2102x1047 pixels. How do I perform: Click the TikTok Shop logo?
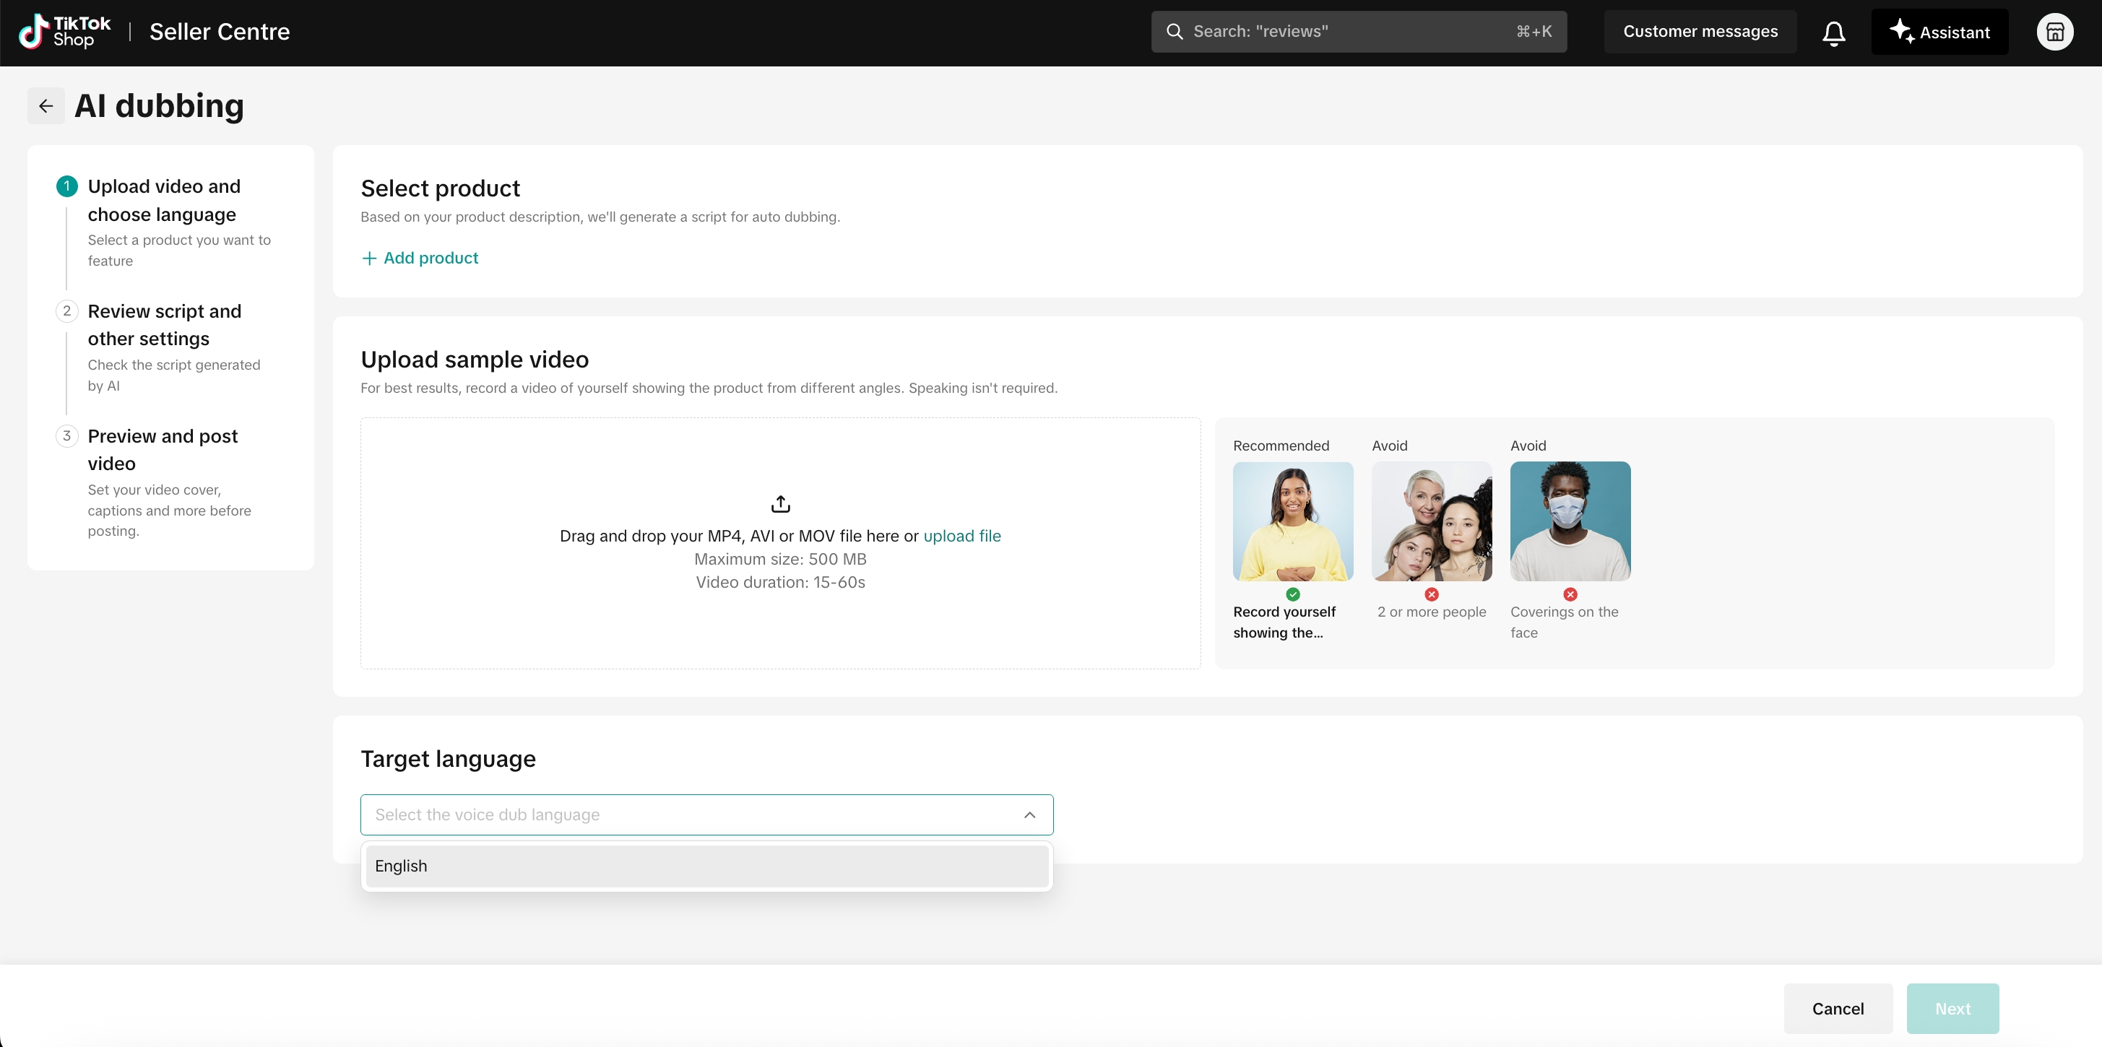(64, 32)
